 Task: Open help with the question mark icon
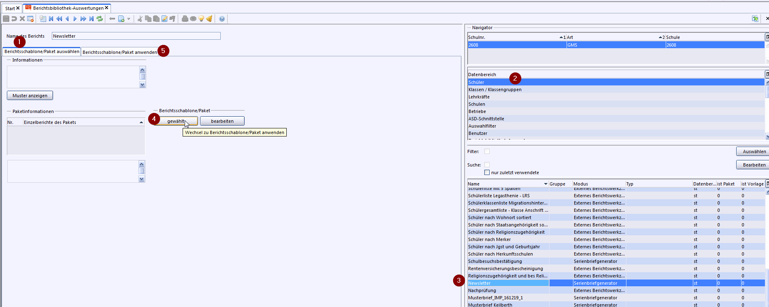(x=222, y=19)
